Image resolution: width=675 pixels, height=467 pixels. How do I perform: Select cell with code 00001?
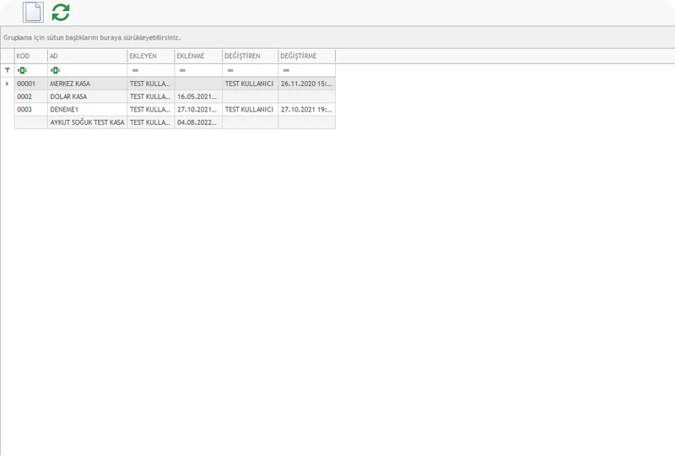[31, 84]
